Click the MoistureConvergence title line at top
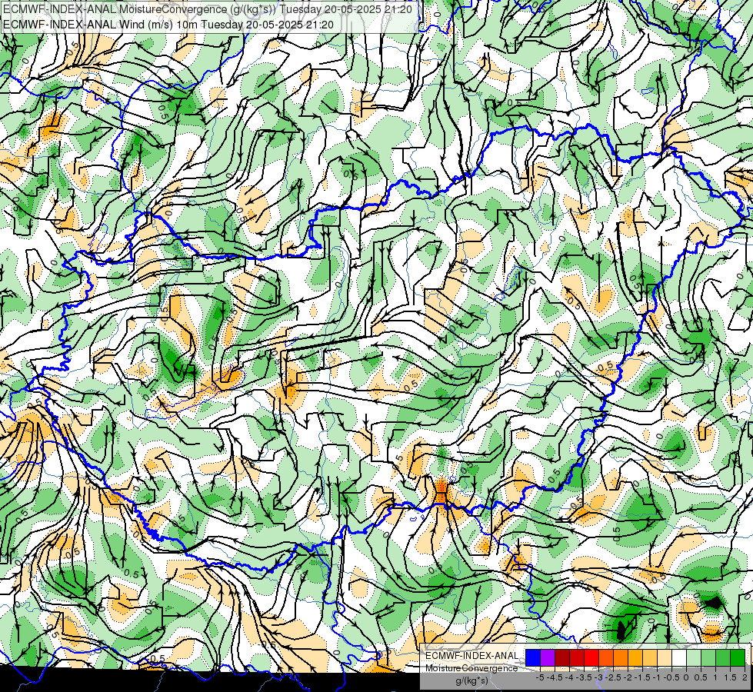 pos(208,9)
